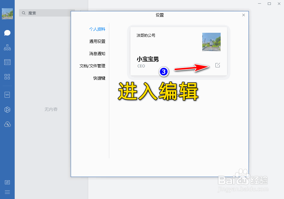
Task: Select the 个人资料 profile tab
Action: click(97, 29)
